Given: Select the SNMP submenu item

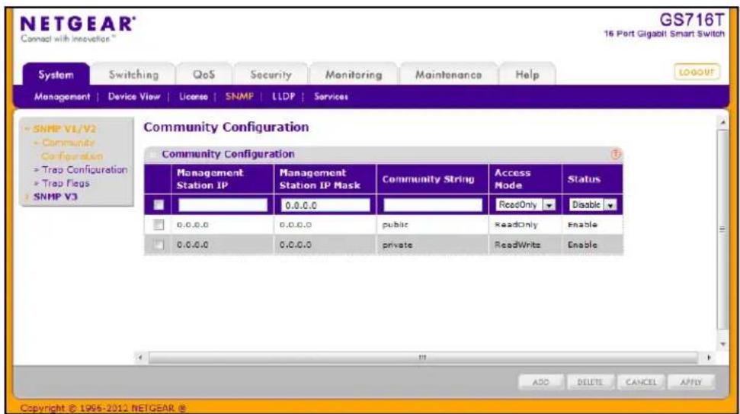Looking at the screenshot, I should (x=239, y=97).
